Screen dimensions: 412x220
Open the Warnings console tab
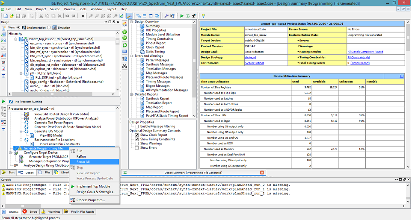coord(51,211)
